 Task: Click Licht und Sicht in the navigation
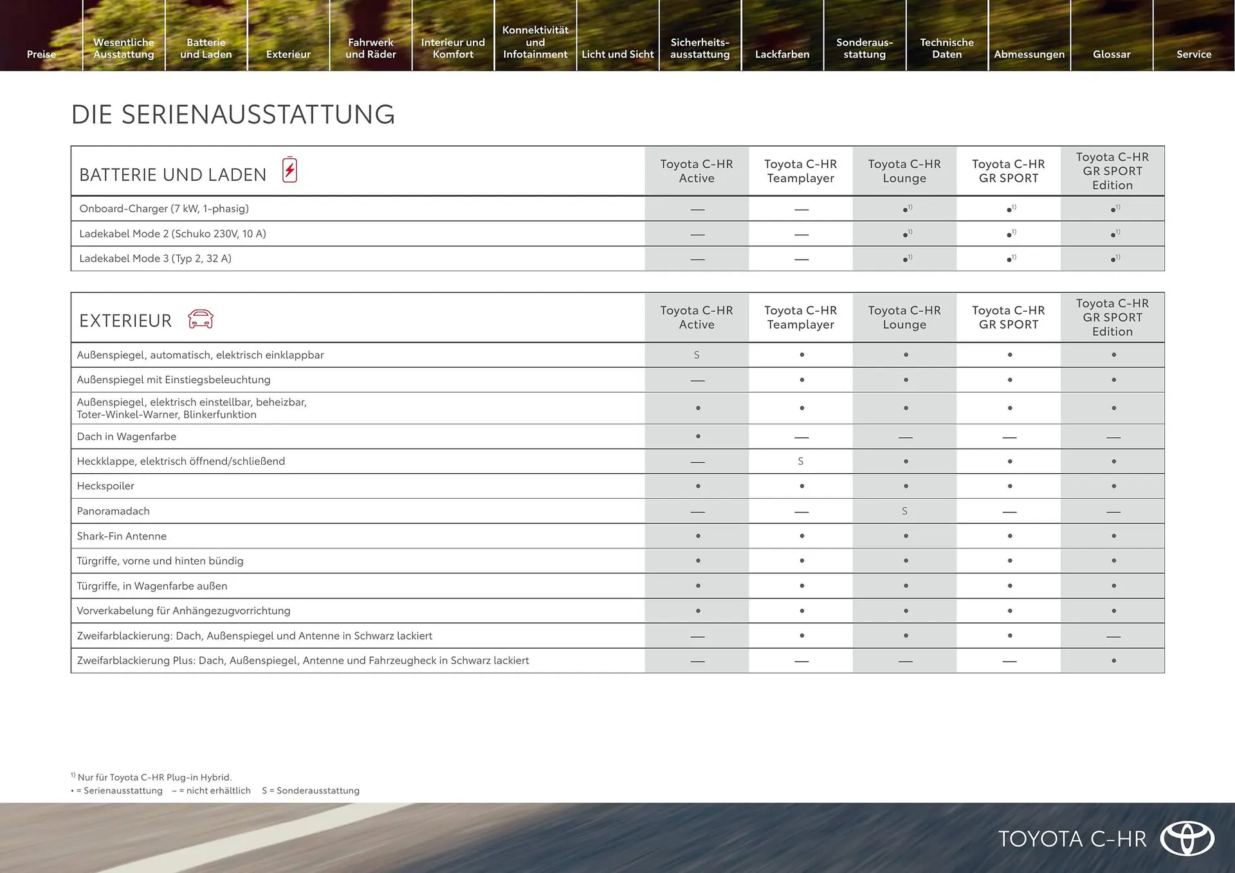pyautogui.click(x=617, y=54)
